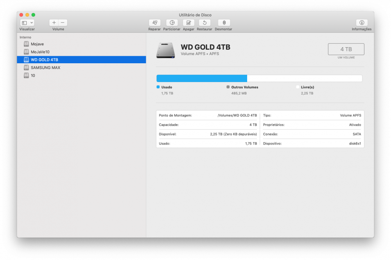
Task: Click the Dispositivo disk6s1 value
Action: 355,143
